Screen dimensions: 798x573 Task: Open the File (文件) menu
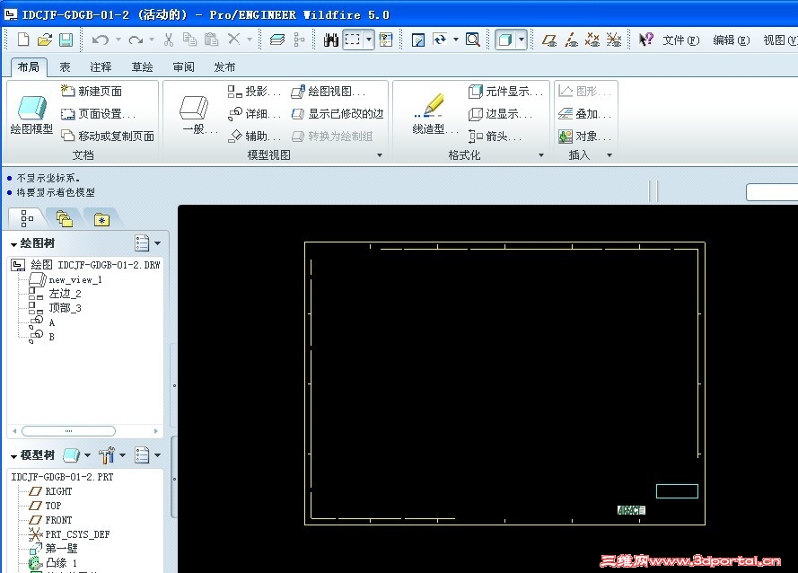tap(680, 40)
